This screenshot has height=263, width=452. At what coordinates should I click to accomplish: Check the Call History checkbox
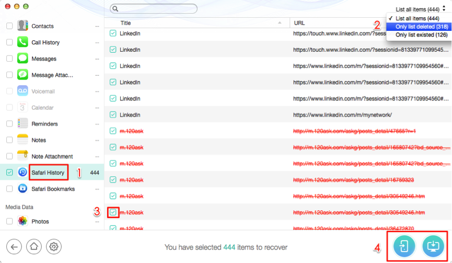(x=9, y=42)
